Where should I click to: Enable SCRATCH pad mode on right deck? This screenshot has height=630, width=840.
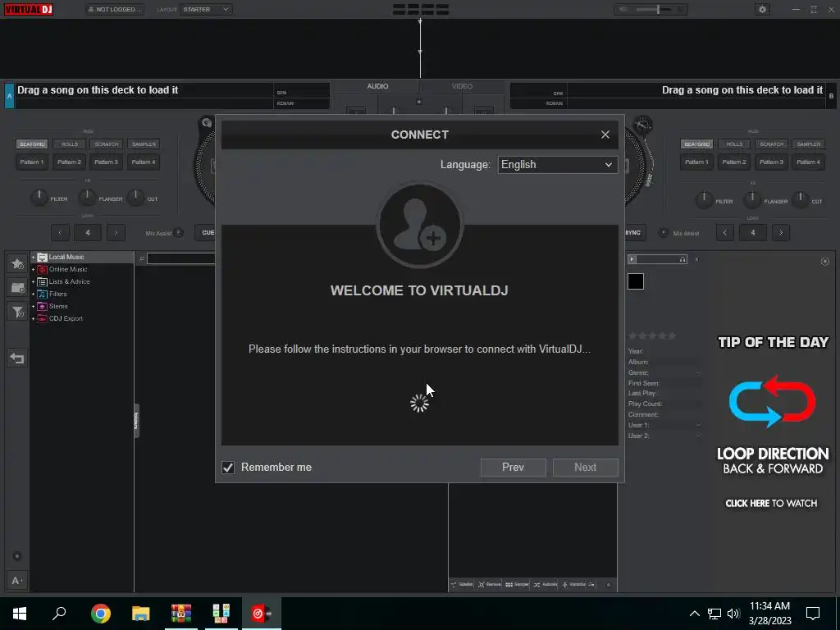[x=771, y=144]
